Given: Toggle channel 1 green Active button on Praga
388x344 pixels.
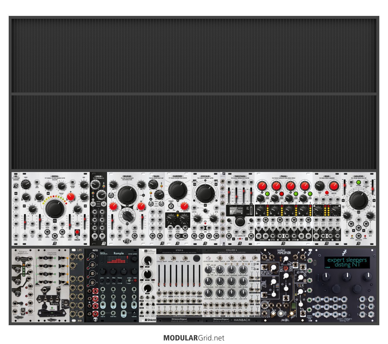Looking at the screenshot, I should point(267,194).
